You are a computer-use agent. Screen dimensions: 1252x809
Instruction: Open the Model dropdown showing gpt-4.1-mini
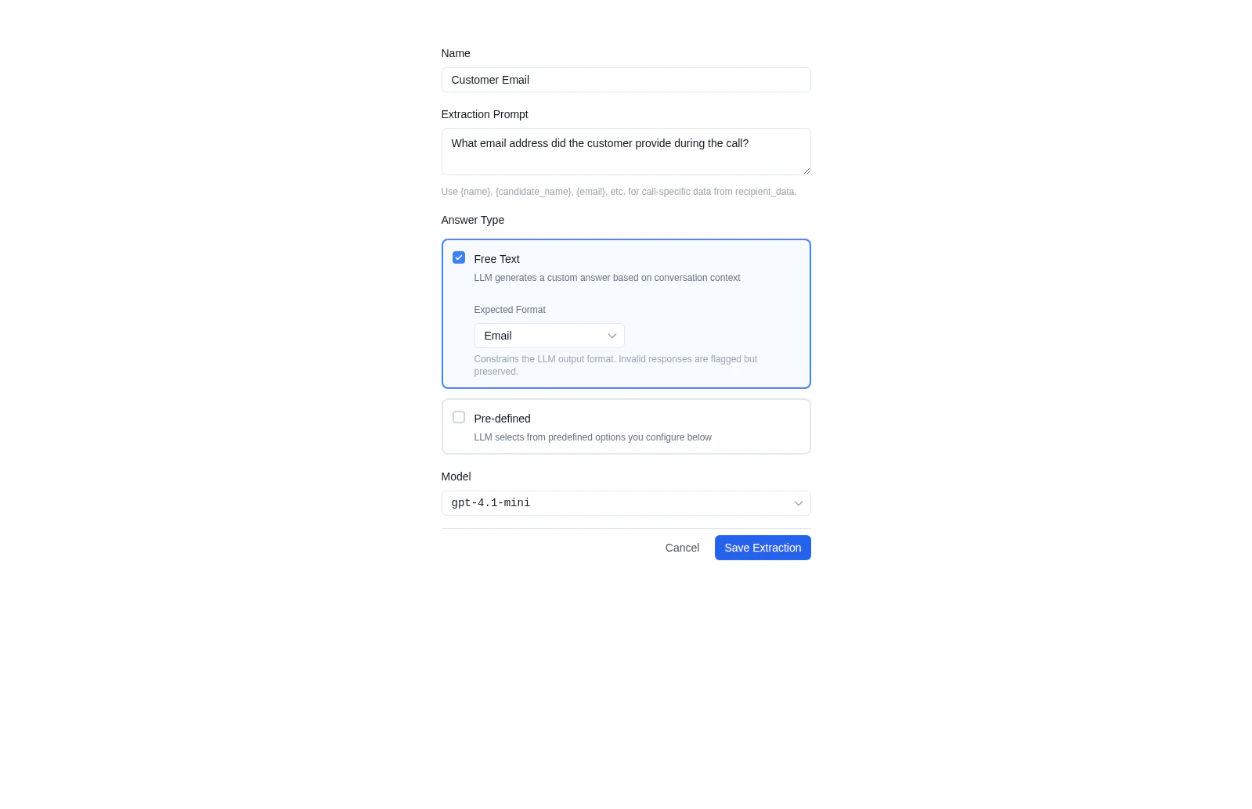(626, 503)
